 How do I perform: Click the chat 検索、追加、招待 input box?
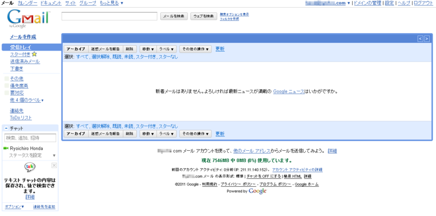pos(31,138)
